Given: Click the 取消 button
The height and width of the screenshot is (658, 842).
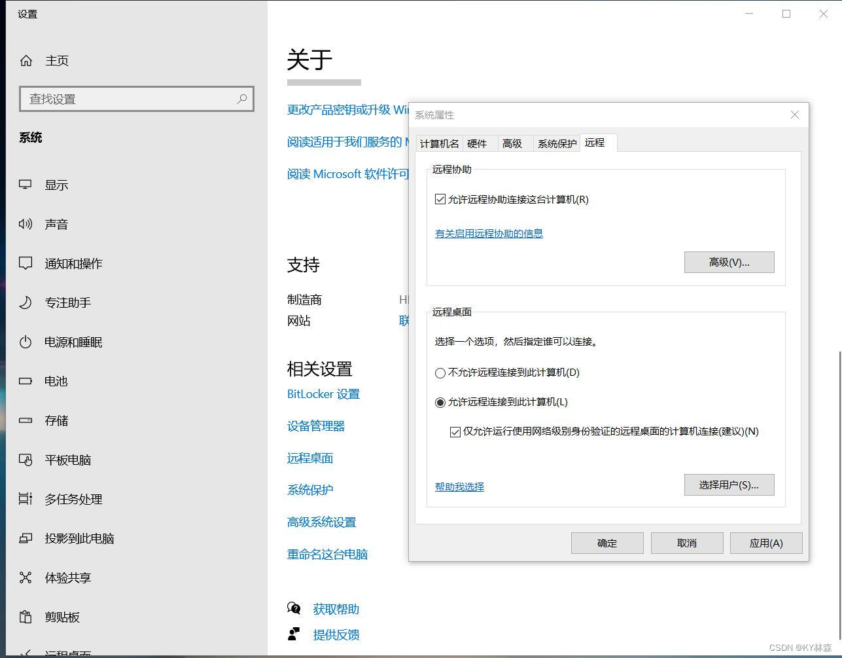Looking at the screenshot, I should pos(687,543).
